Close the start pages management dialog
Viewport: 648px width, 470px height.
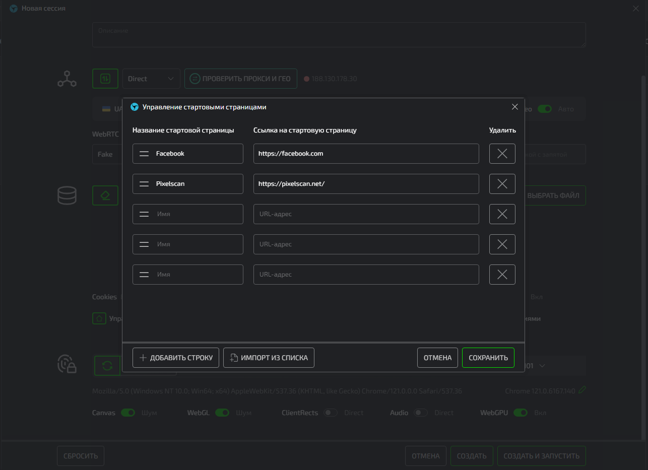coord(514,107)
